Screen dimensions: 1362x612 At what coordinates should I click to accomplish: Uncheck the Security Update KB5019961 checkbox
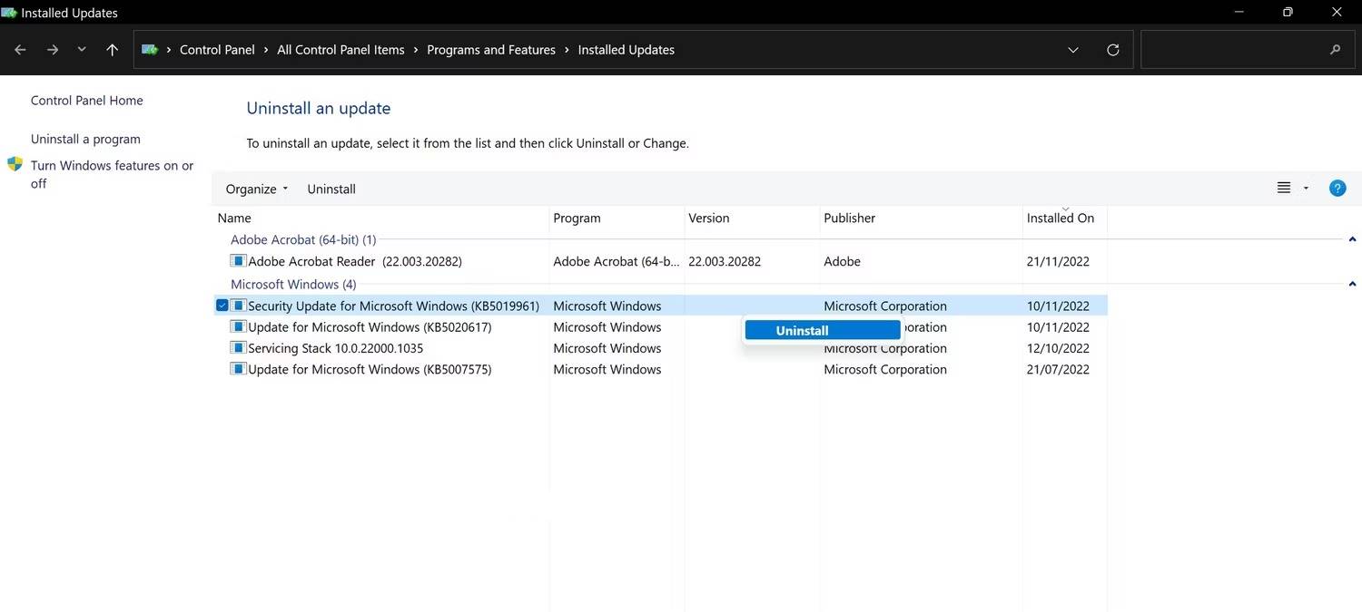pyautogui.click(x=222, y=306)
